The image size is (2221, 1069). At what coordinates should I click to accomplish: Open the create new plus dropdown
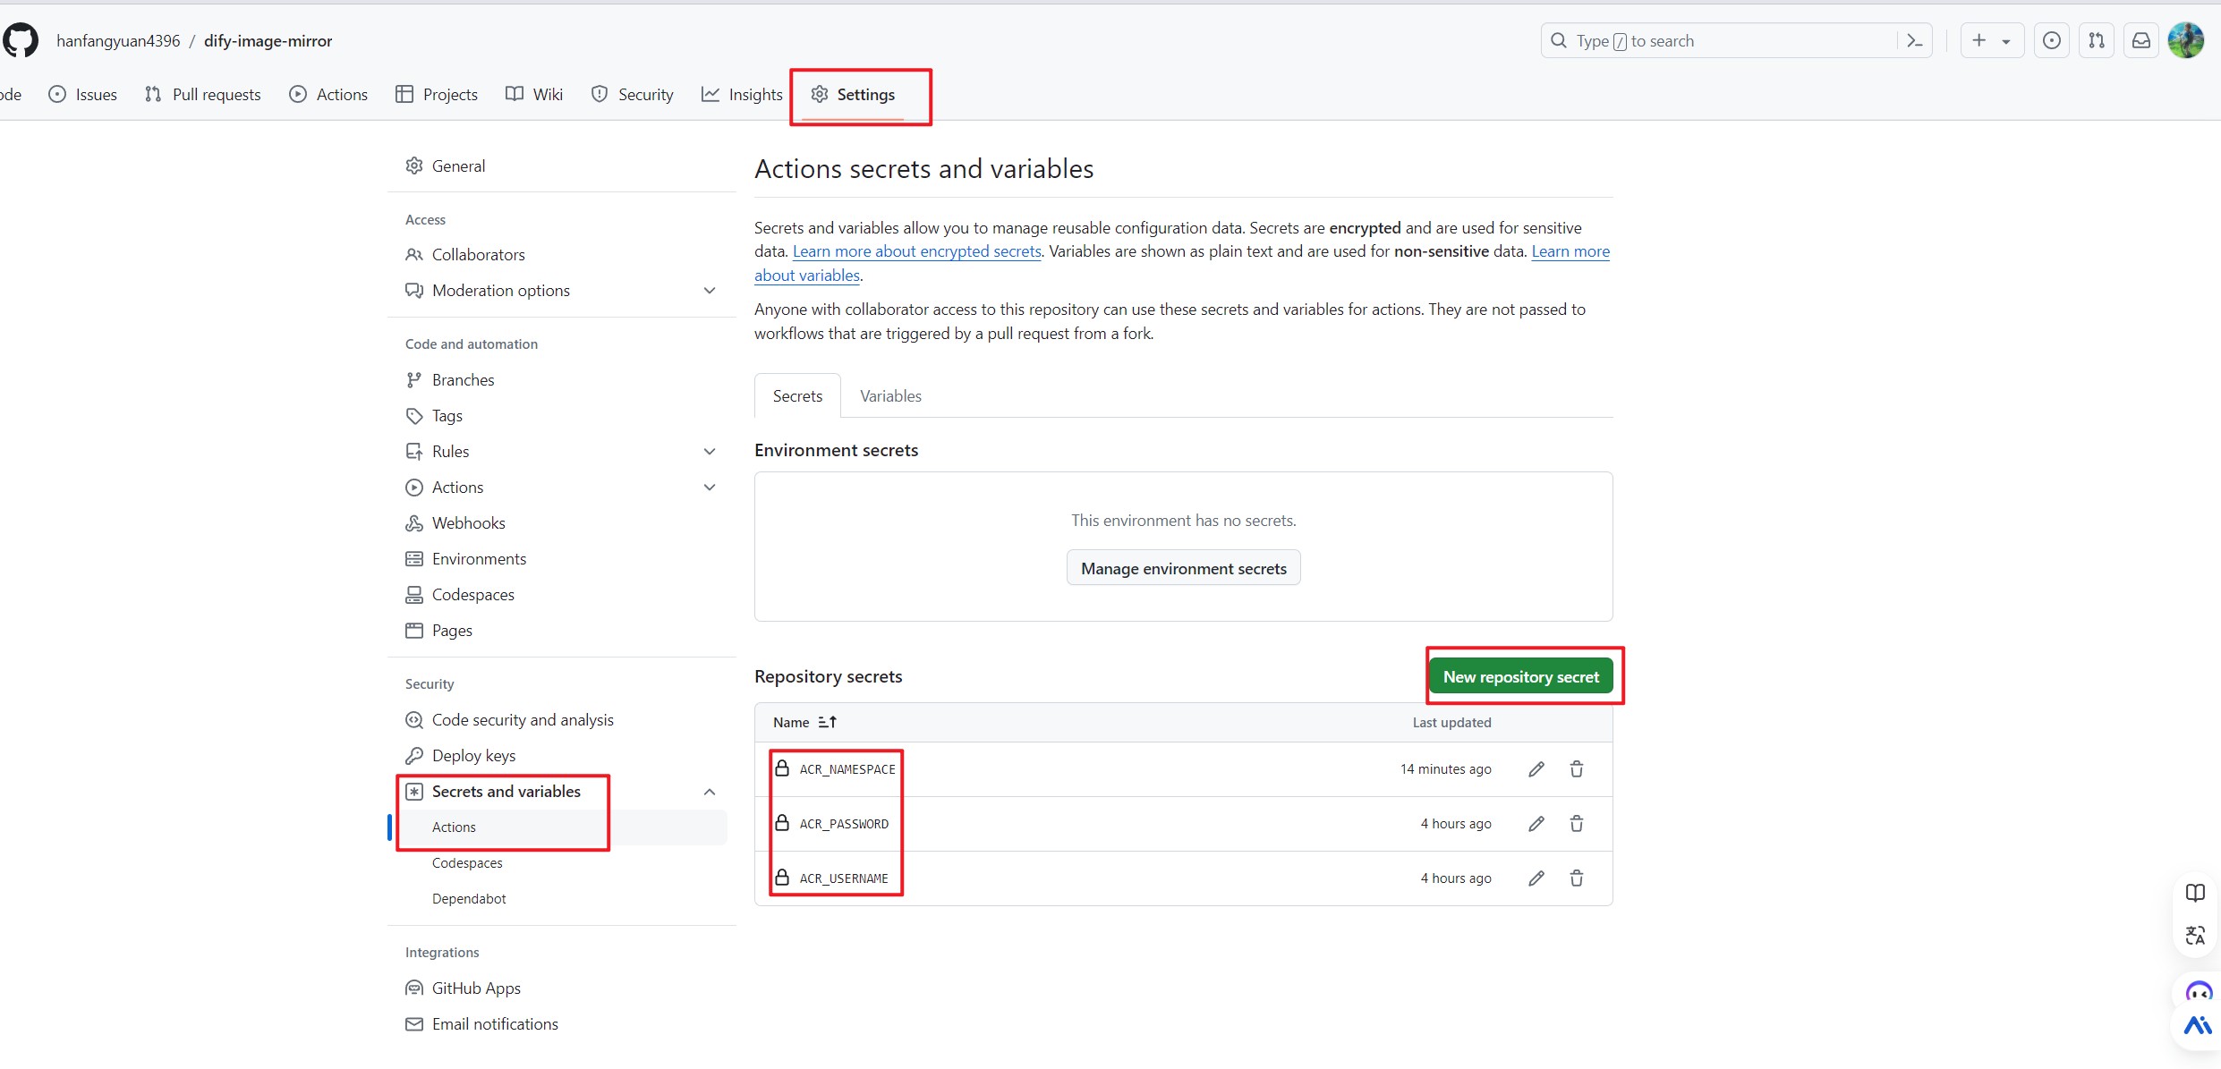tap(1991, 41)
